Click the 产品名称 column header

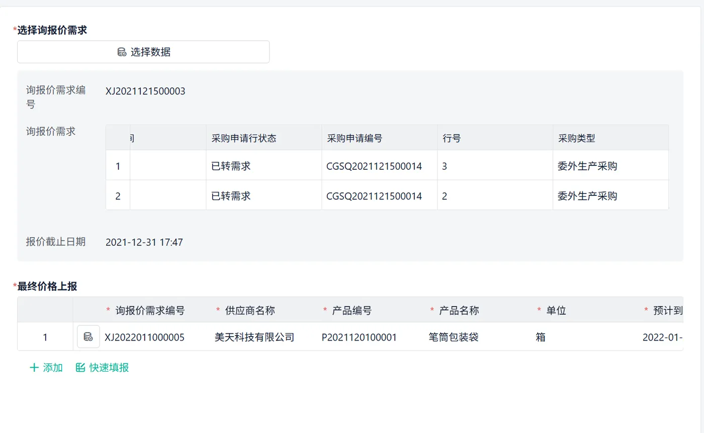click(x=459, y=310)
